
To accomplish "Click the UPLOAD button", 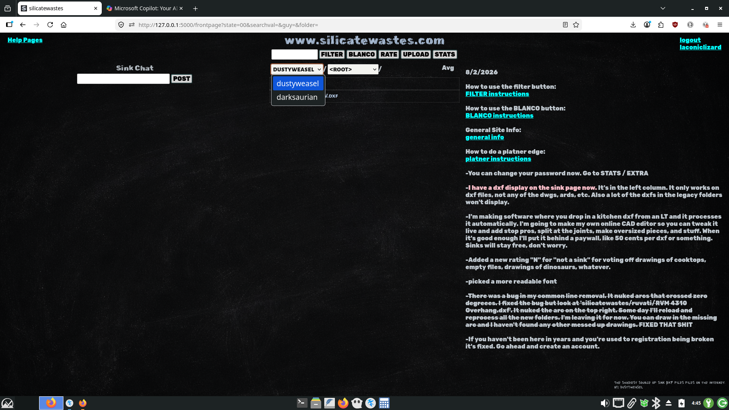I will [x=416, y=54].
